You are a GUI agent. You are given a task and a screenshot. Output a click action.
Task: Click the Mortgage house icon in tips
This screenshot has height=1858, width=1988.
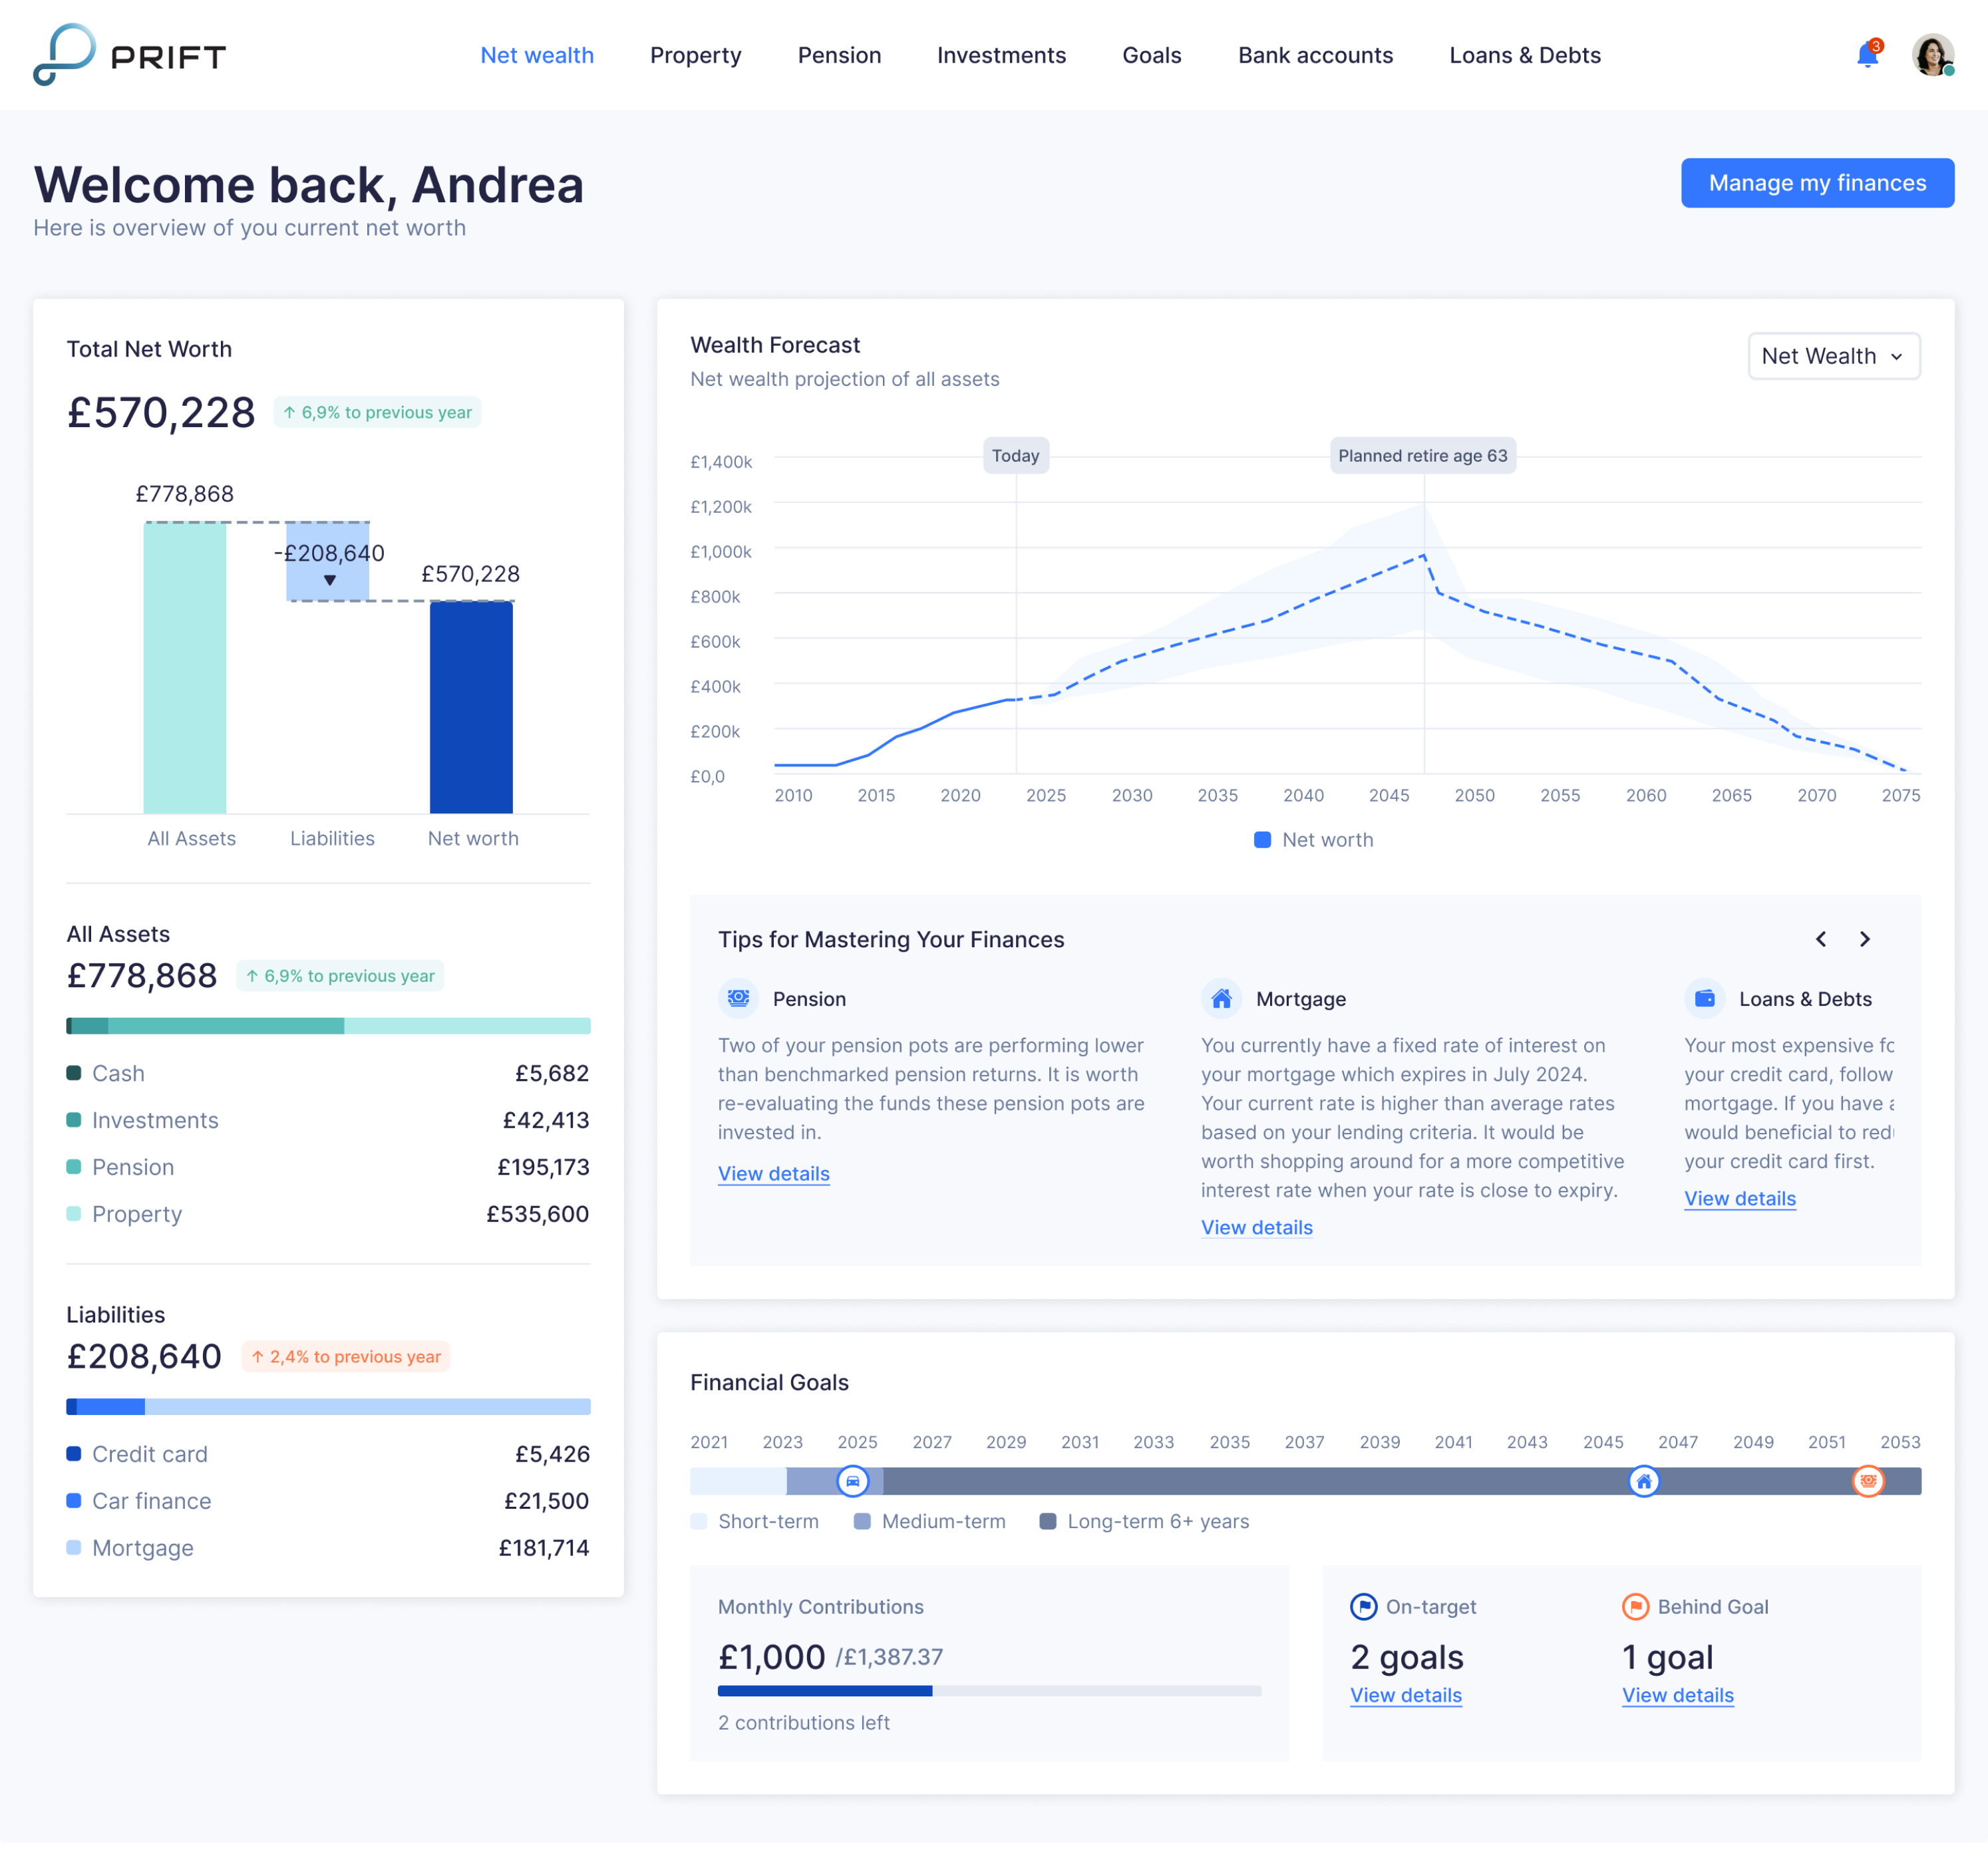(1221, 998)
